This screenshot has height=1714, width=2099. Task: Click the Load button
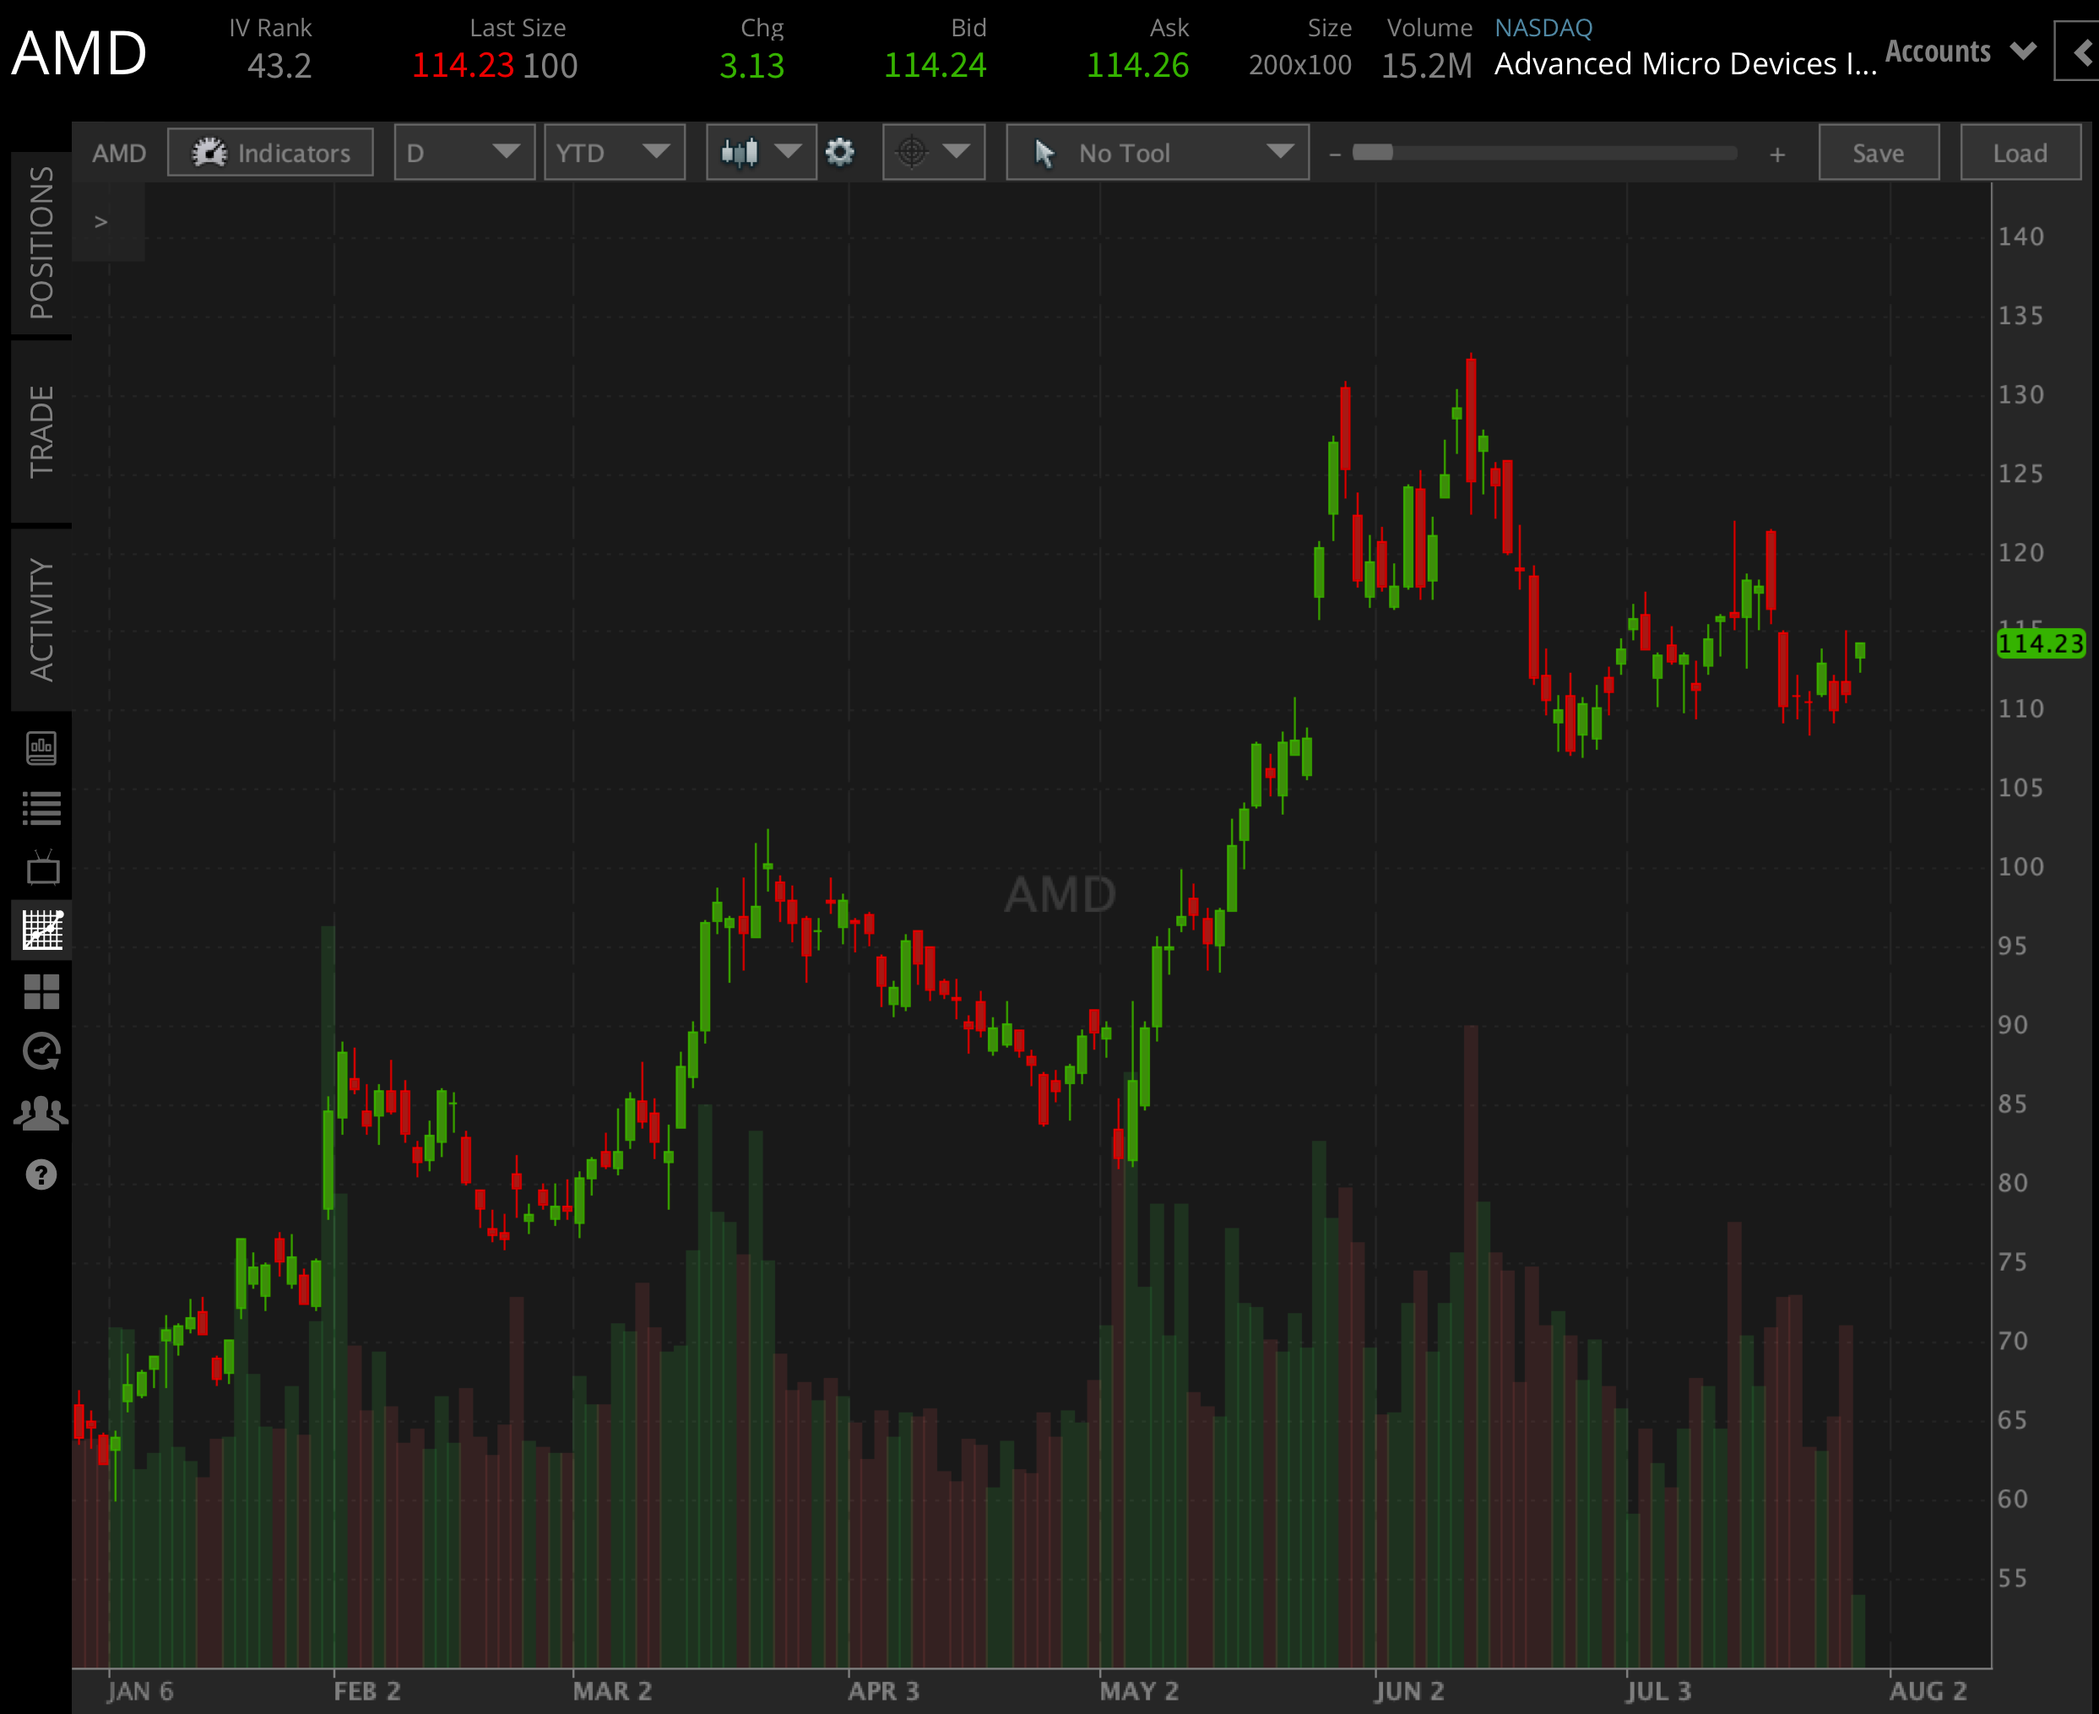pyautogui.click(x=2020, y=152)
